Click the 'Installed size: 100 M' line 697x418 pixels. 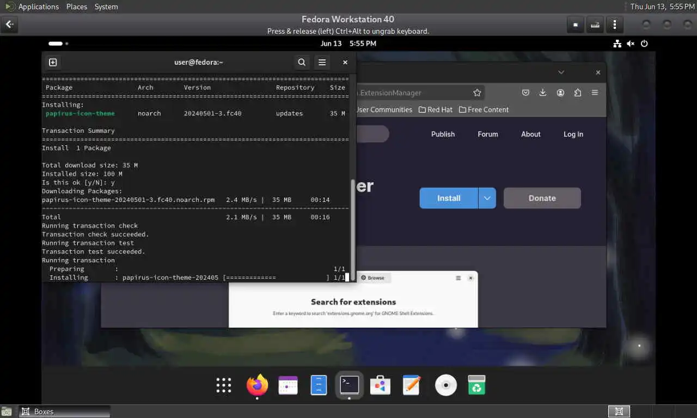[82, 174]
